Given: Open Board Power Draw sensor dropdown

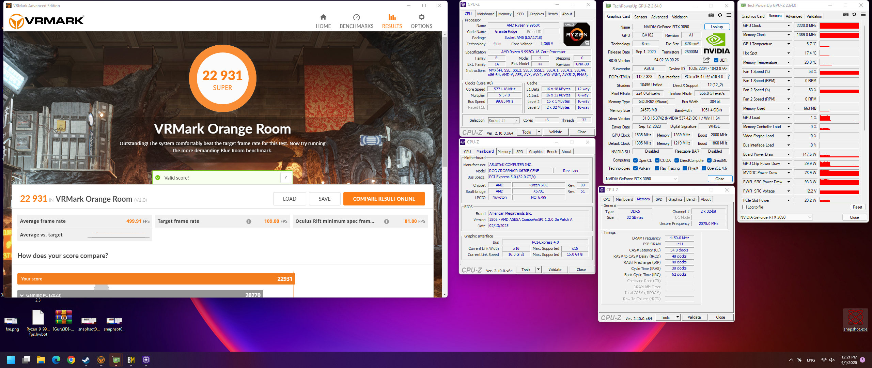Looking at the screenshot, I should click(789, 154).
